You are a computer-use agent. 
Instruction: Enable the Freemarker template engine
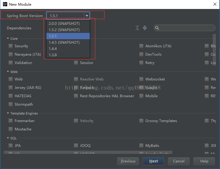[10, 121]
